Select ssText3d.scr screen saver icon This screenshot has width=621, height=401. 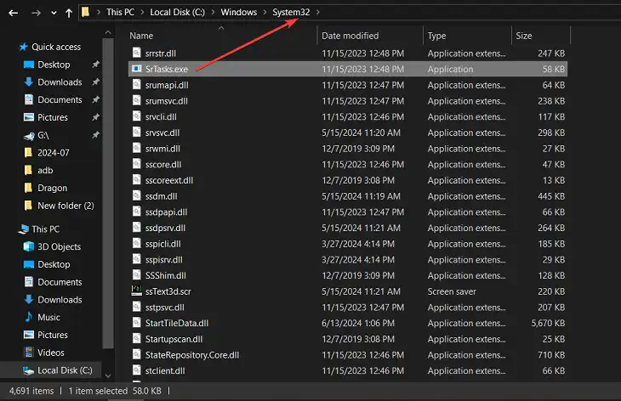click(137, 291)
